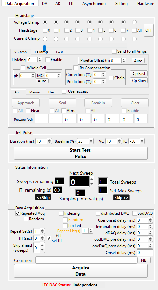158x290 pixels.
Task: Check the Headstage All checkbox
Action: click(134, 30)
